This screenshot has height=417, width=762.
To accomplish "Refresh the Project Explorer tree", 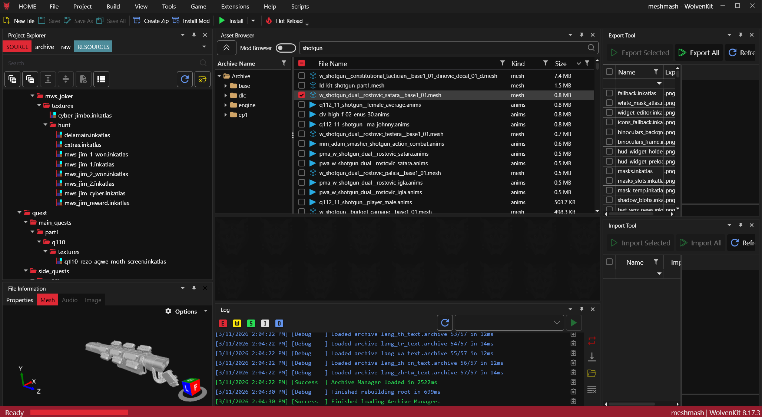I will click(x=185, y=79).
